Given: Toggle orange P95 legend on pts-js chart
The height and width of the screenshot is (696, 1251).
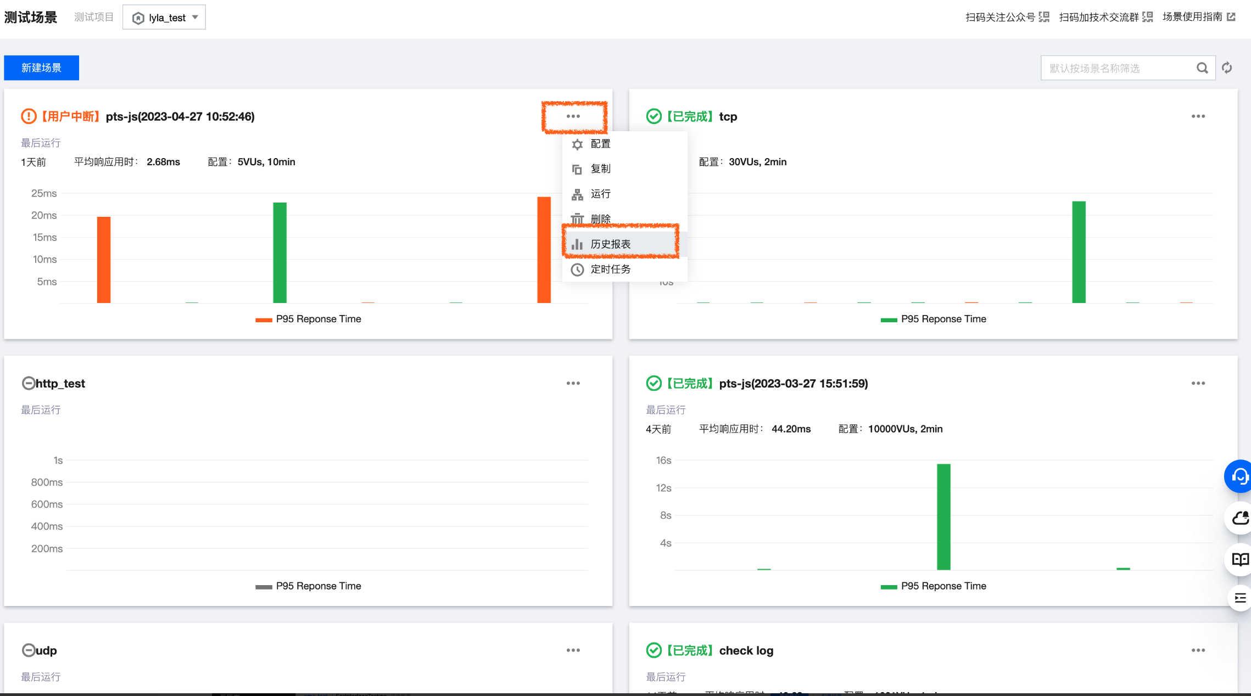Looking at the screenshot, I should (x=308, y=319).
